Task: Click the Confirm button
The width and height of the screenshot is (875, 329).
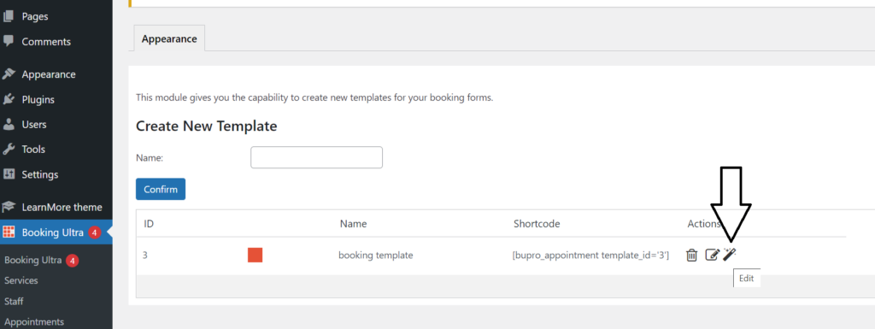Action: (x=161, y=189)
